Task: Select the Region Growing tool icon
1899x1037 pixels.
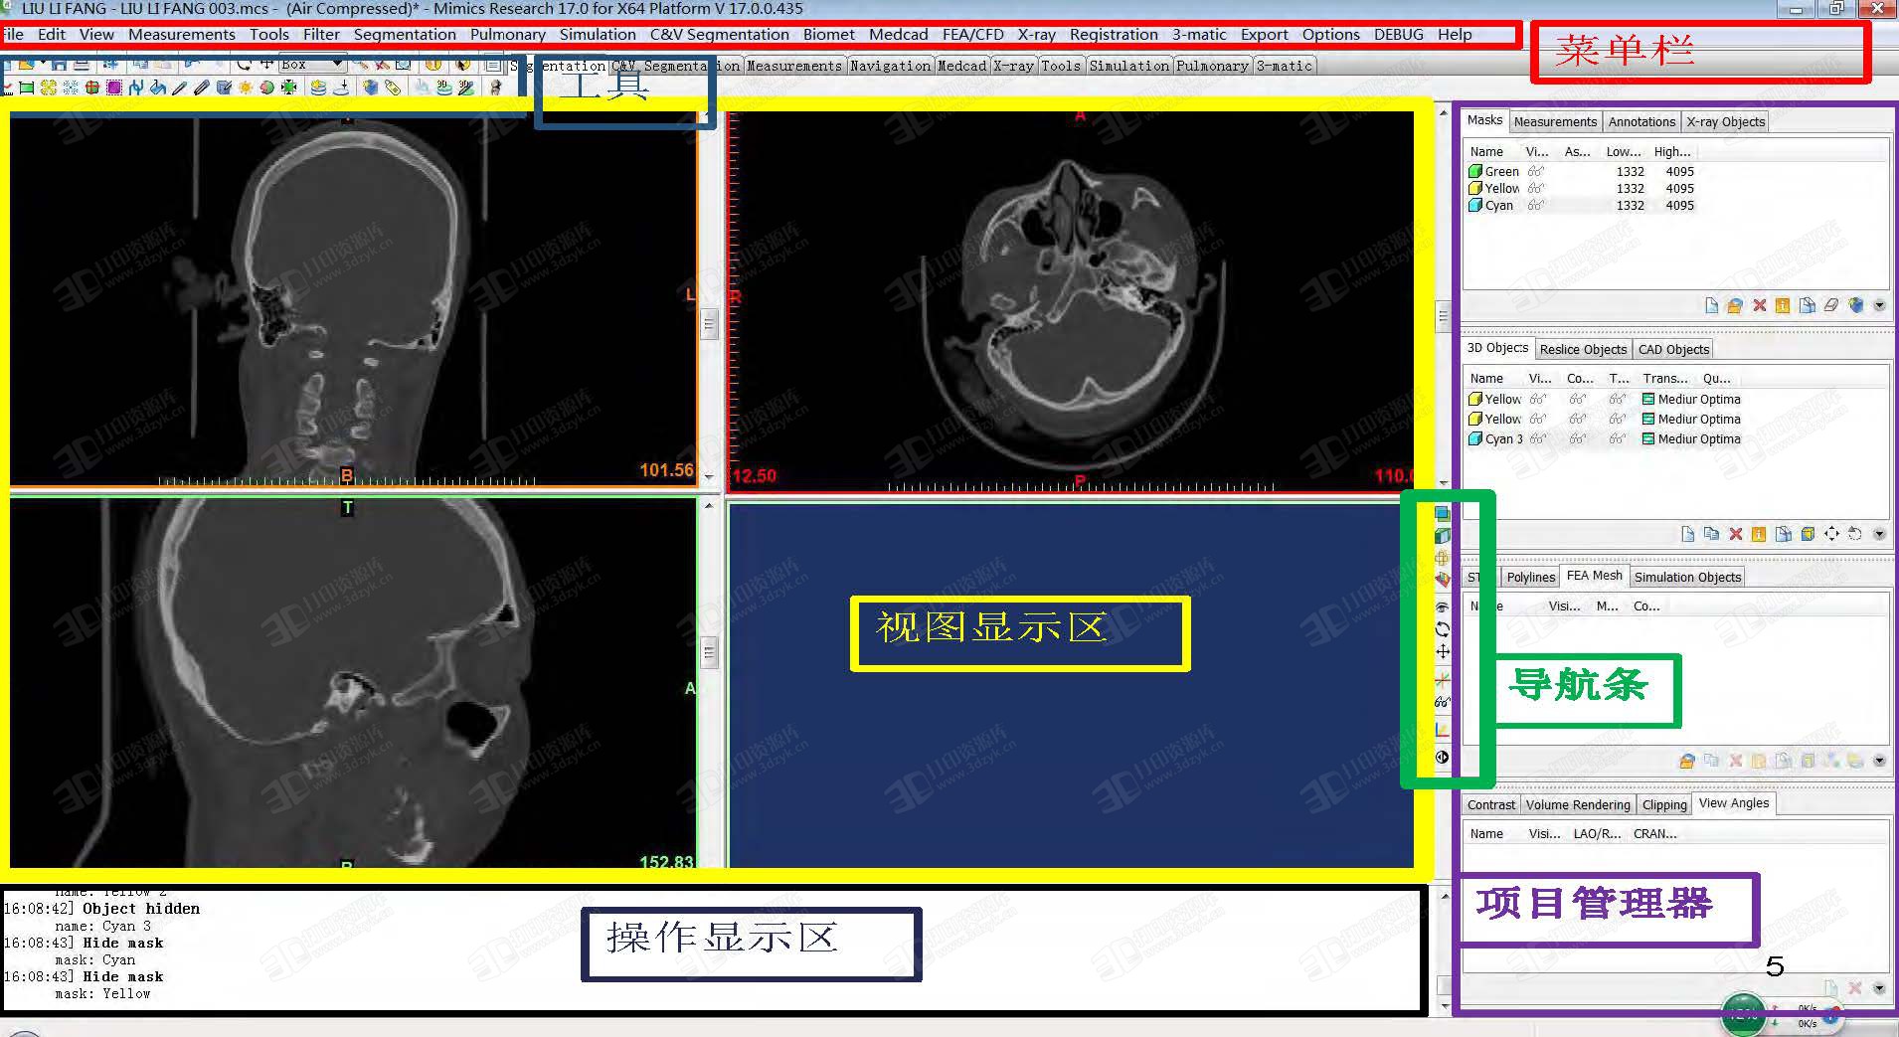Action: click(49, 87)
